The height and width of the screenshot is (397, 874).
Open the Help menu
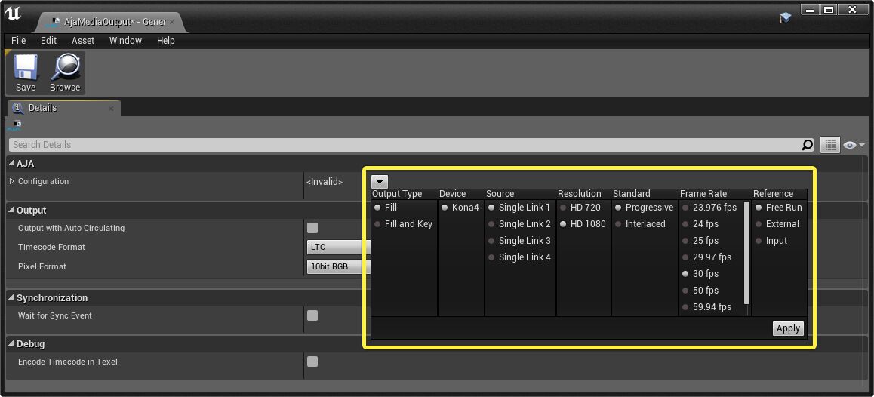[165, 41]
